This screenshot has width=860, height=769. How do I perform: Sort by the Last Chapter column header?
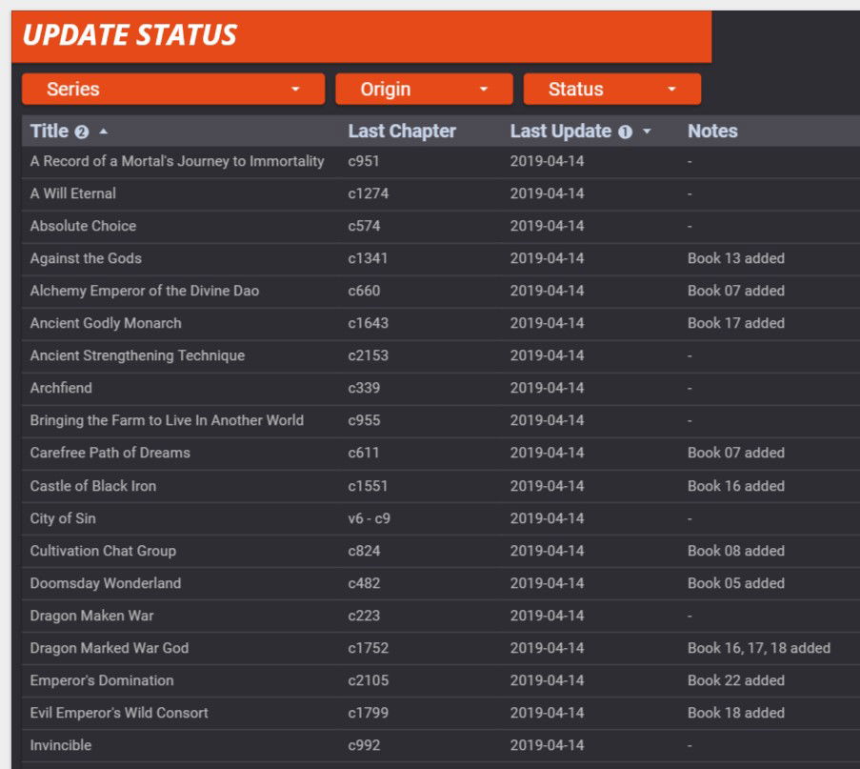(402, 131)
